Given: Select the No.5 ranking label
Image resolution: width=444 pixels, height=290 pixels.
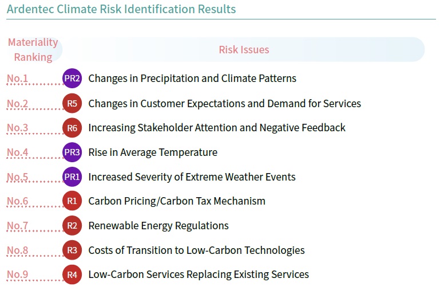Looking at the screenshot, I should point(18,177).
